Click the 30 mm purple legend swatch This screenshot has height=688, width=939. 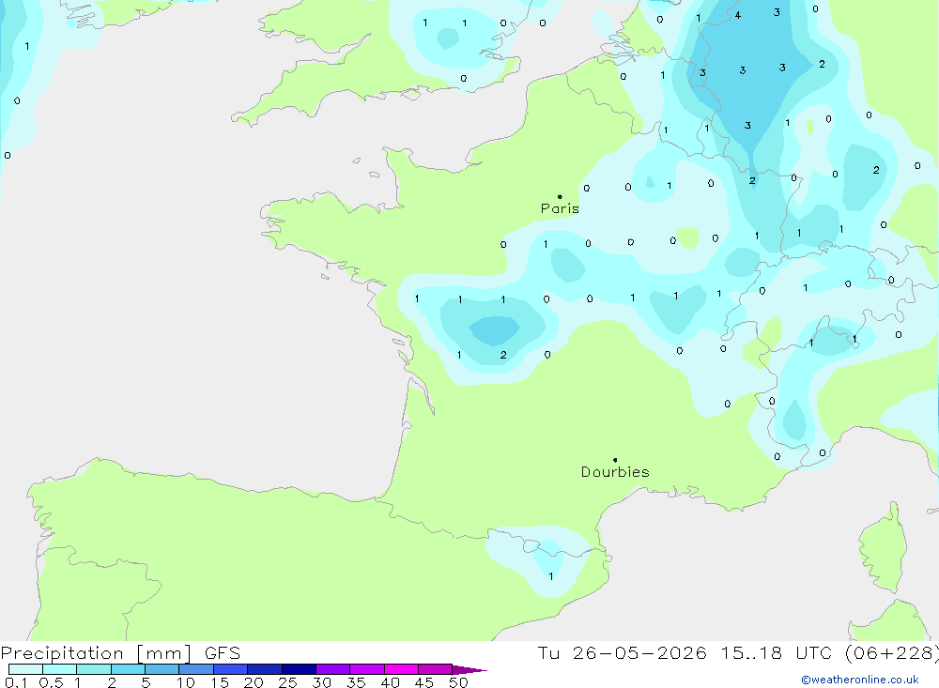332,669
